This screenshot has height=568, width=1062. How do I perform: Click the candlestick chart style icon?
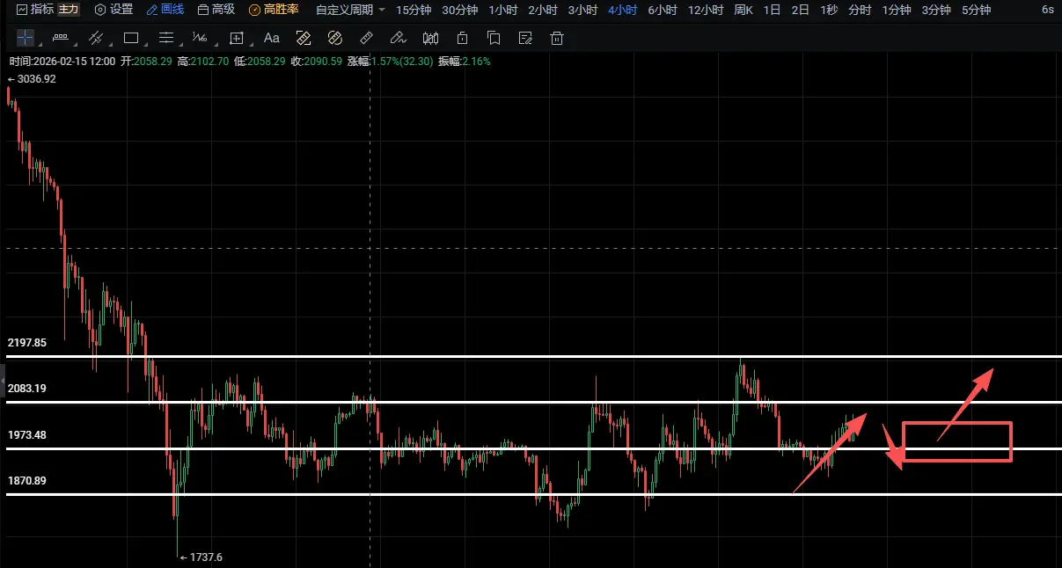point(430,38)
